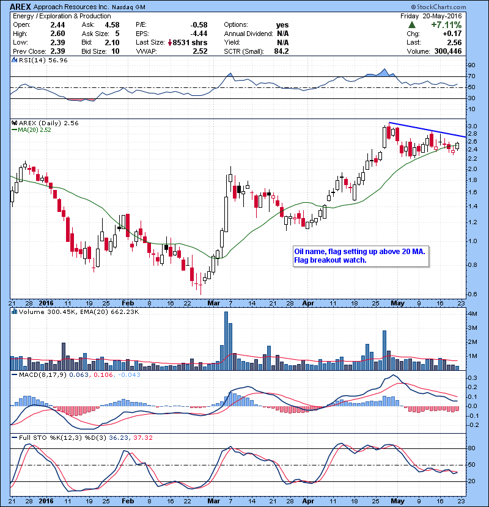Viewport: 489px width, 507px height.
Task: Click the percent change +7.11%
Action: coord(446,25)
